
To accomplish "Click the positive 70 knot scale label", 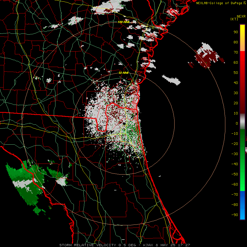I will tap(236, 52).
